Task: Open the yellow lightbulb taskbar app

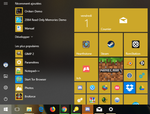Action: (76, 109)
